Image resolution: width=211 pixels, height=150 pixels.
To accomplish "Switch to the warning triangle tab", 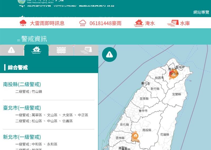I will (x=11, y=50).
